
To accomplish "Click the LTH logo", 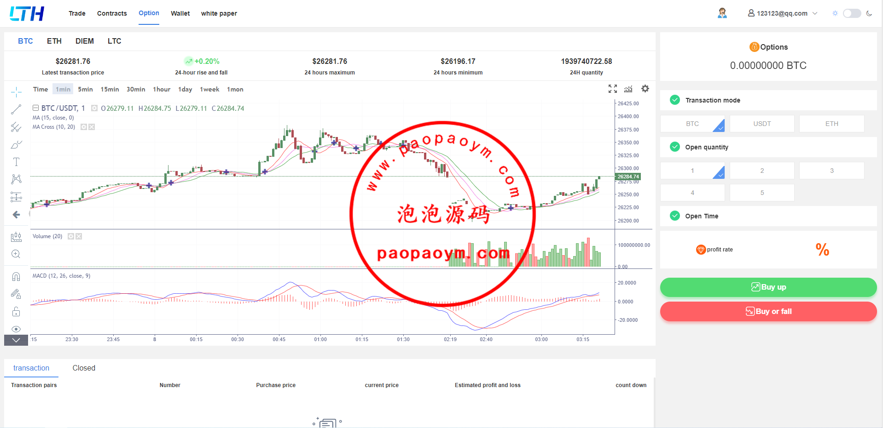I will [27, 13].
